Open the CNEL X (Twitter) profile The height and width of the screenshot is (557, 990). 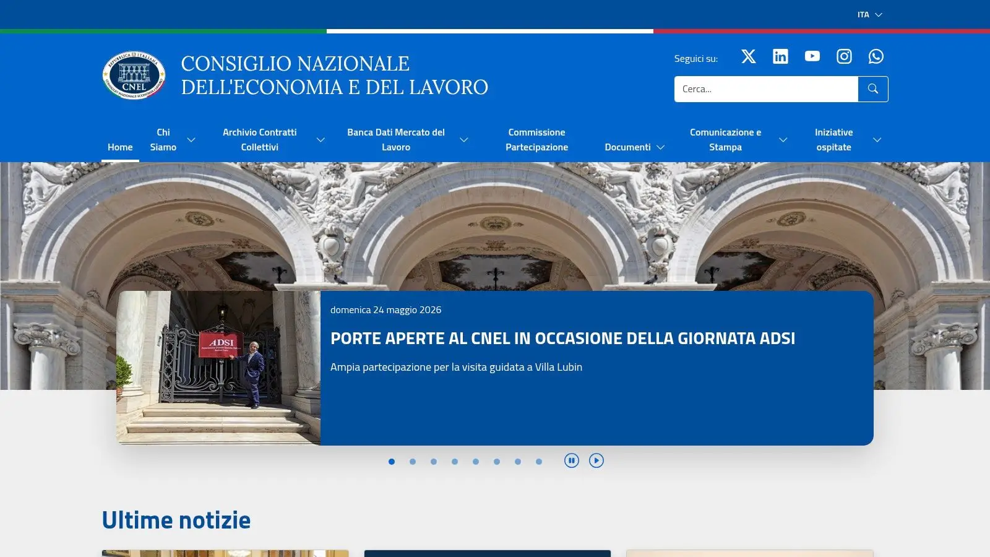point(749,56)
